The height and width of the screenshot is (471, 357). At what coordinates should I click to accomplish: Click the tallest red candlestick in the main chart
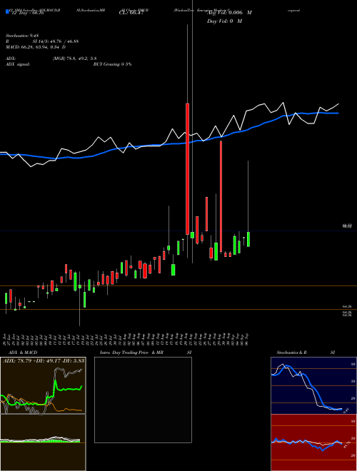187,169
